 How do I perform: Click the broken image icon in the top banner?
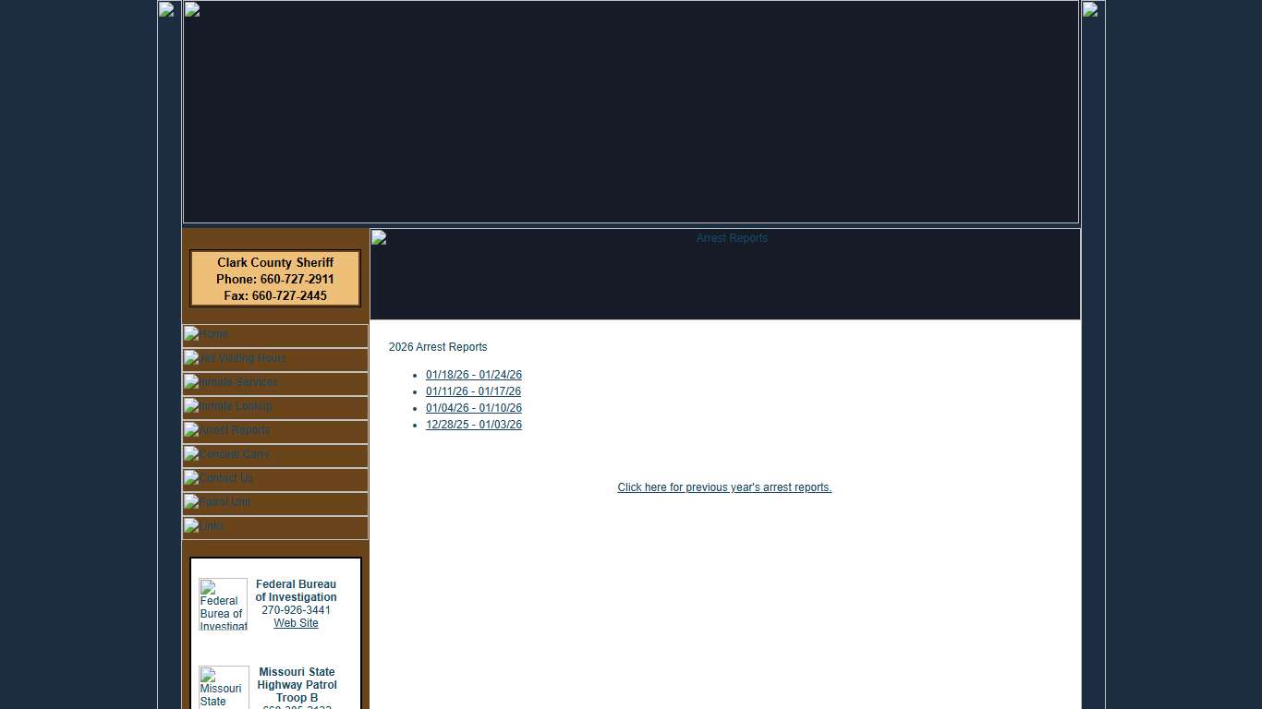pyautogui.click(x=192, y=10)
